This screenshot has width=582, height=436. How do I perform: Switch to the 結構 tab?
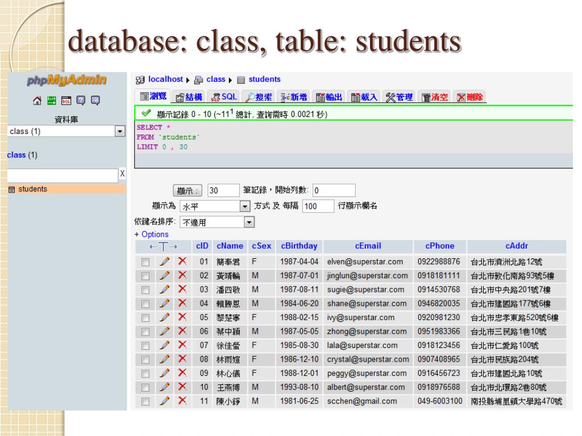(x=173, y=97)
